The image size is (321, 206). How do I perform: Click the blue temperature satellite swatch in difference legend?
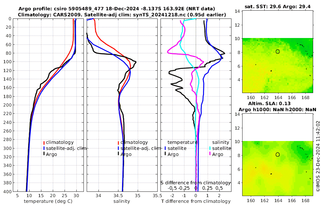(165, 148)
